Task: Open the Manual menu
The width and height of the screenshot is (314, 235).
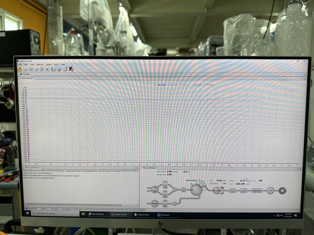Action: coord(39,64)
